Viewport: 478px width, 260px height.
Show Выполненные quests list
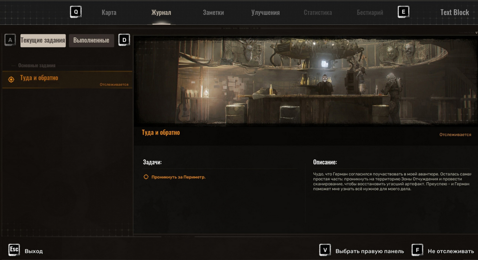click(91, 41)
